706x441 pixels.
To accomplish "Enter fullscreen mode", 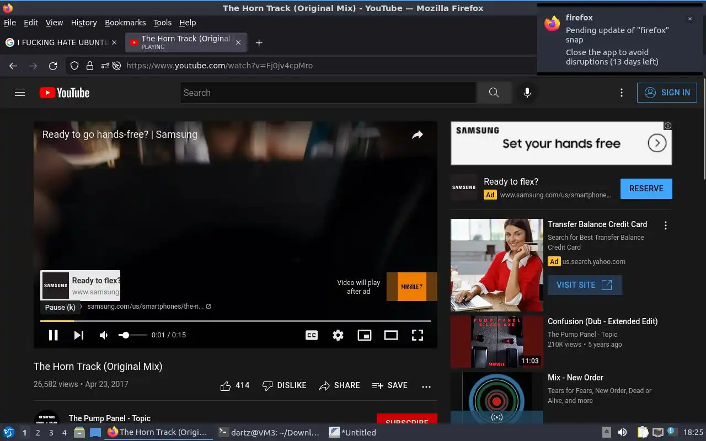I will [x=418, y=335].
